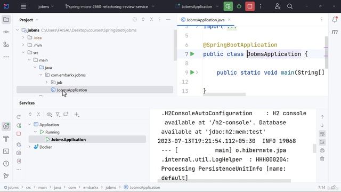Start debugging with the bug icon
341x192 pixels.
[x=239, y=6]
